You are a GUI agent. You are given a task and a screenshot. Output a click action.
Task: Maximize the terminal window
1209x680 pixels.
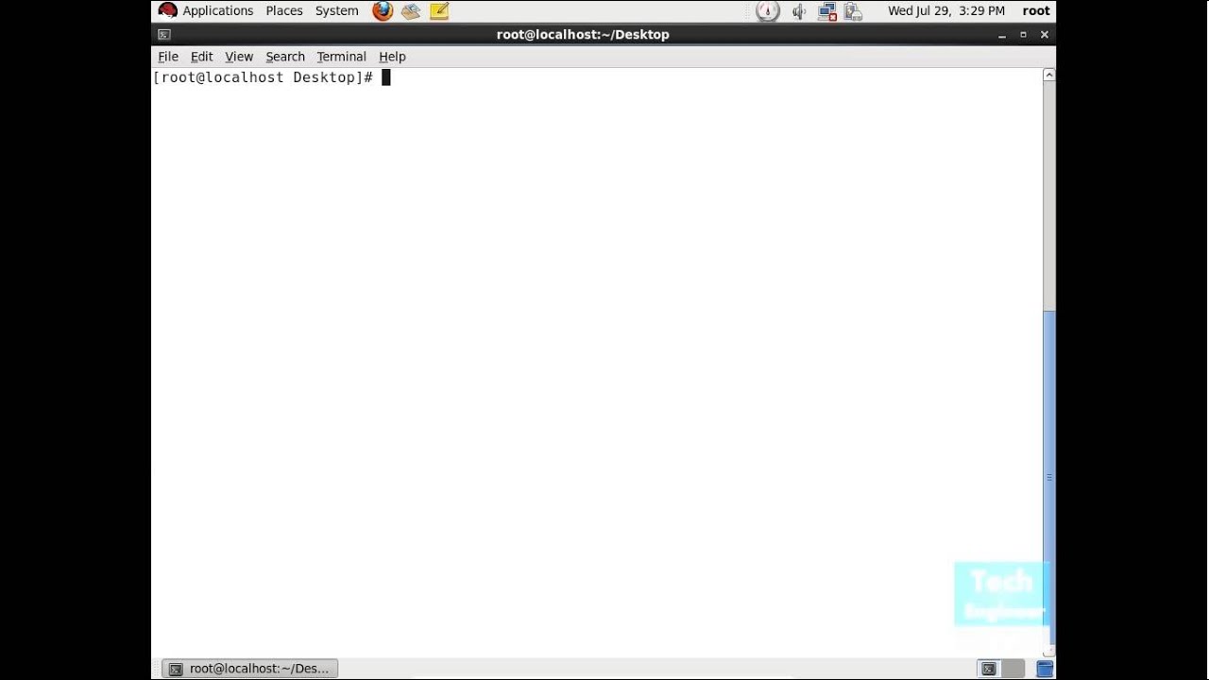click(x=1023, y=35)
